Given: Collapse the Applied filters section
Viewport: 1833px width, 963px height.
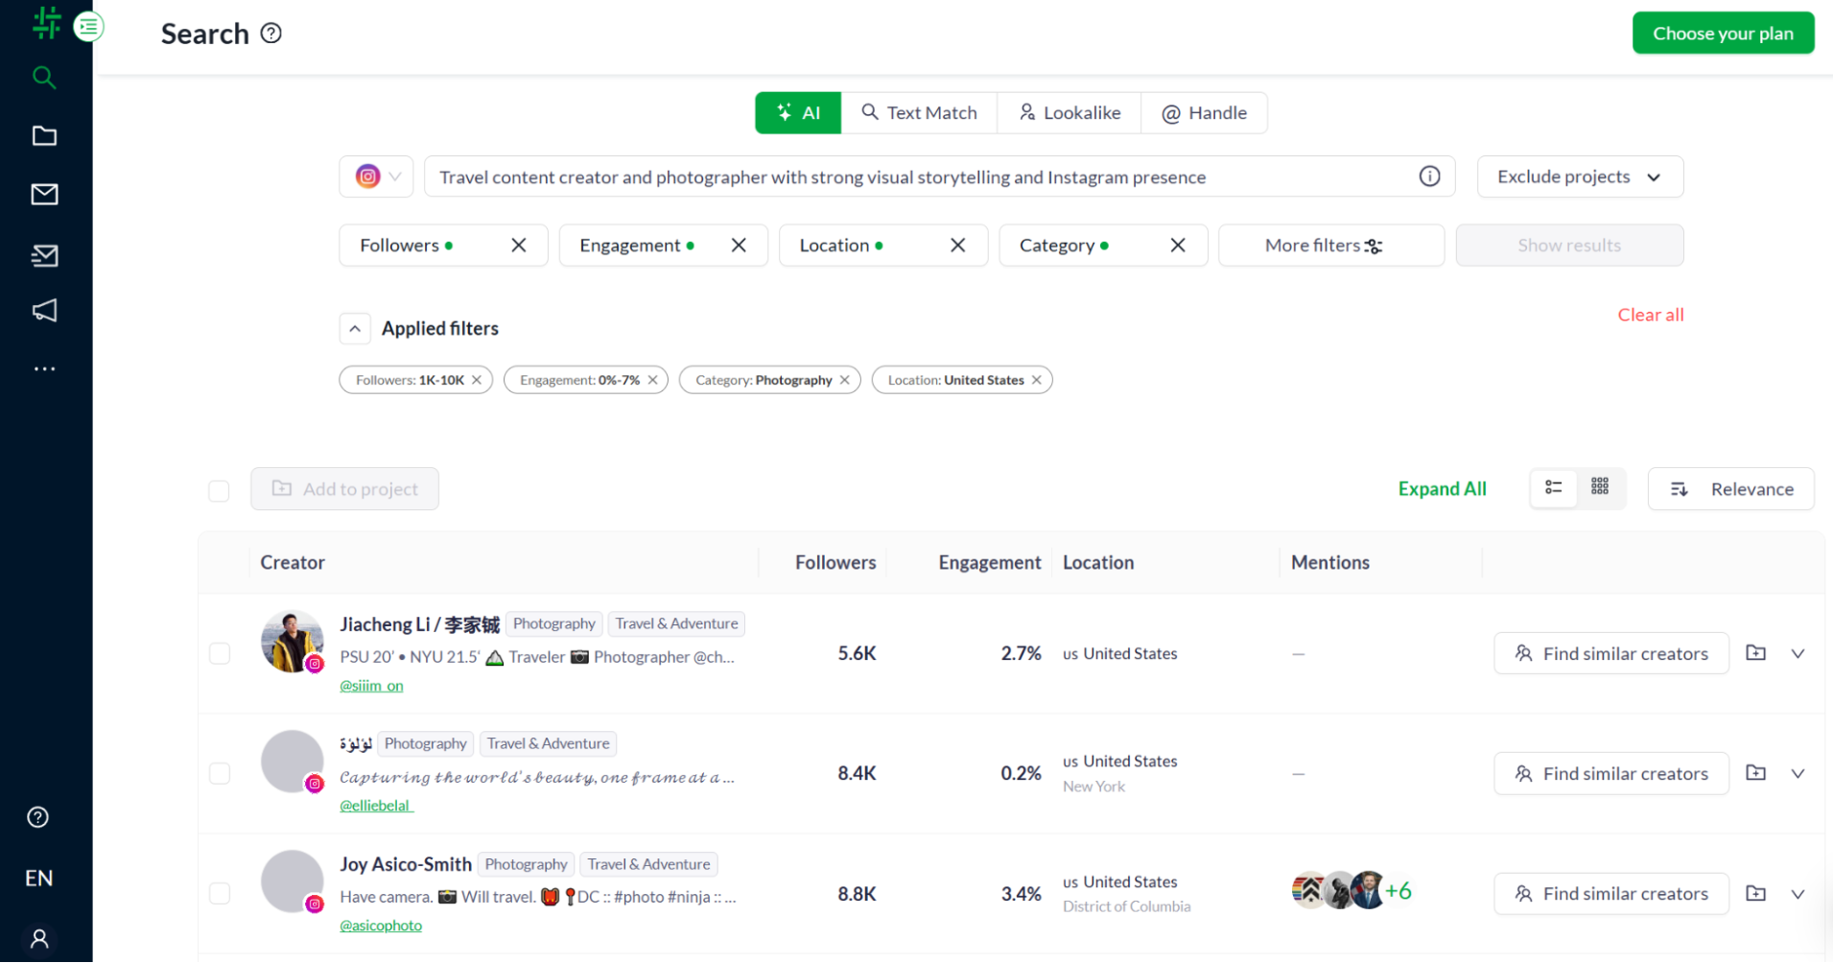Looking at the screenshot, I should [x=355, y=328].
